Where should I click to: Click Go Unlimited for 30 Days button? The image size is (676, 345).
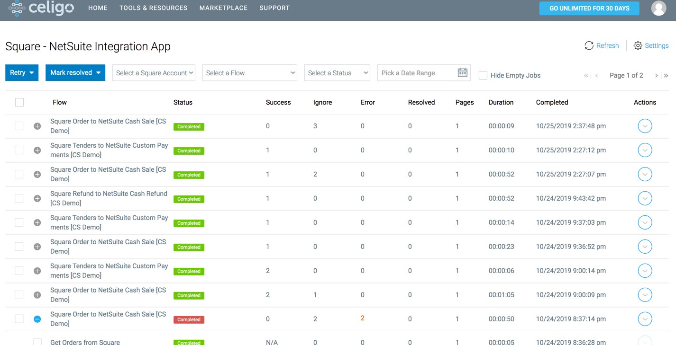(x=589, y=9)
